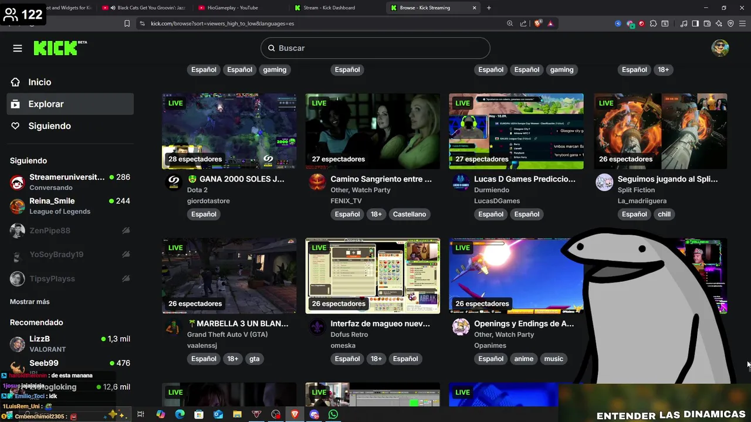Click the Split Fiction category link
Screen dimensions: 751x422
tap(636, 190)
